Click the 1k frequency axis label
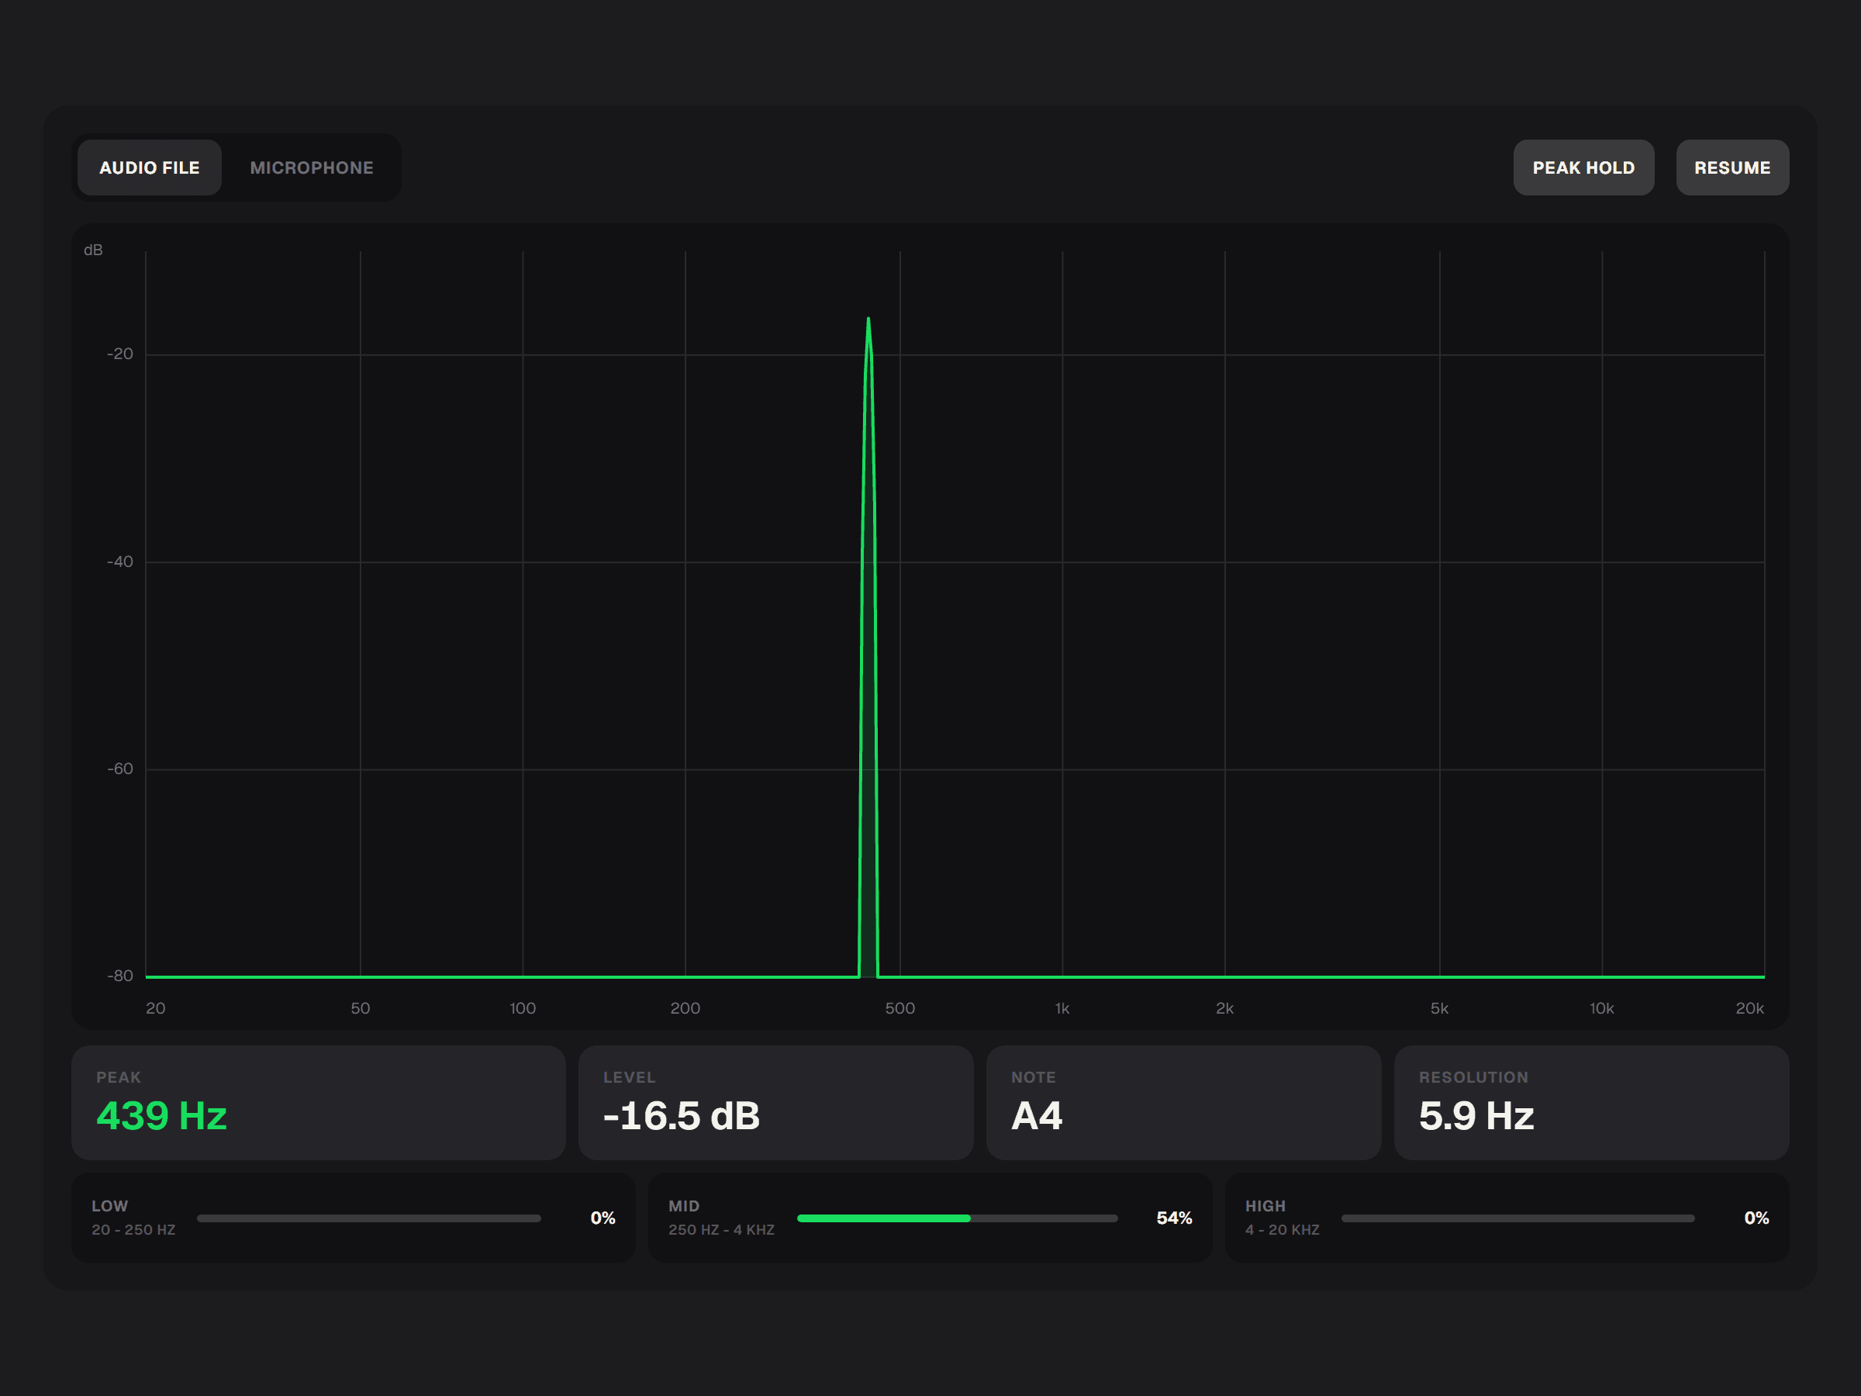 [x=1062, y=1008]
